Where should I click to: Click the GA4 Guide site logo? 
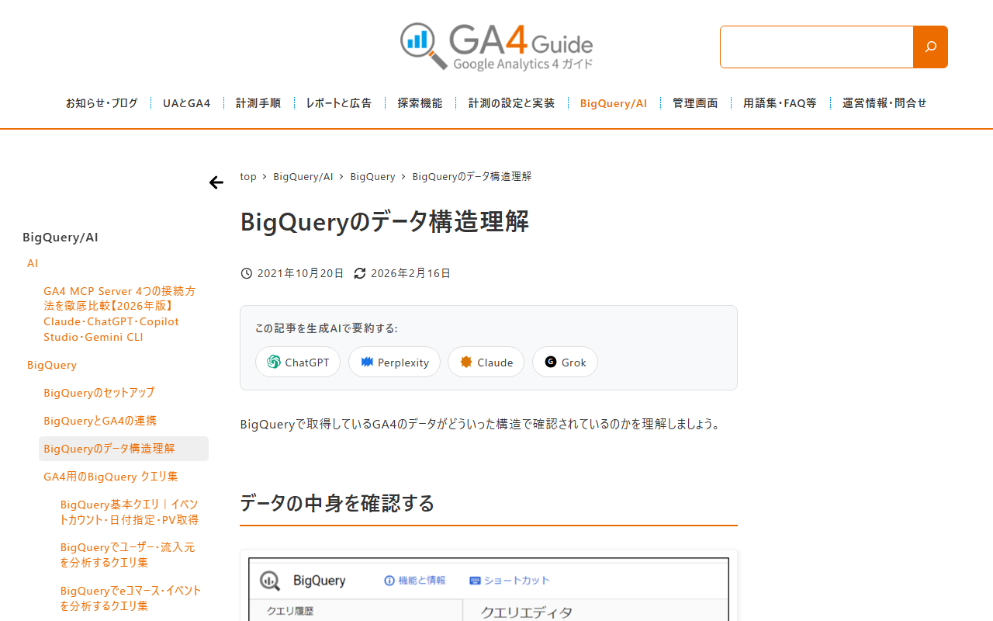tap(496, 47)
